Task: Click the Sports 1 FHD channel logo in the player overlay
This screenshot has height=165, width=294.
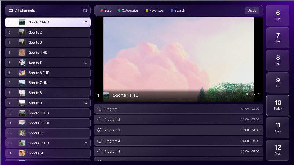Action: 106,95
